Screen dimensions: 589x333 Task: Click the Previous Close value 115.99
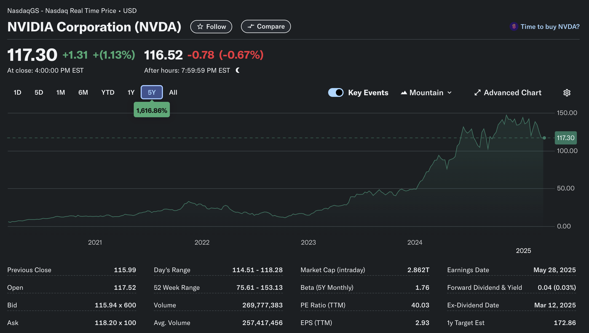[x=125, y=270]
